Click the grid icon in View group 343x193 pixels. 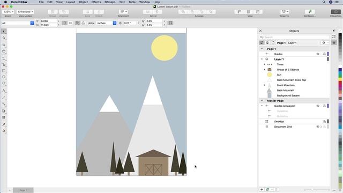249,12
